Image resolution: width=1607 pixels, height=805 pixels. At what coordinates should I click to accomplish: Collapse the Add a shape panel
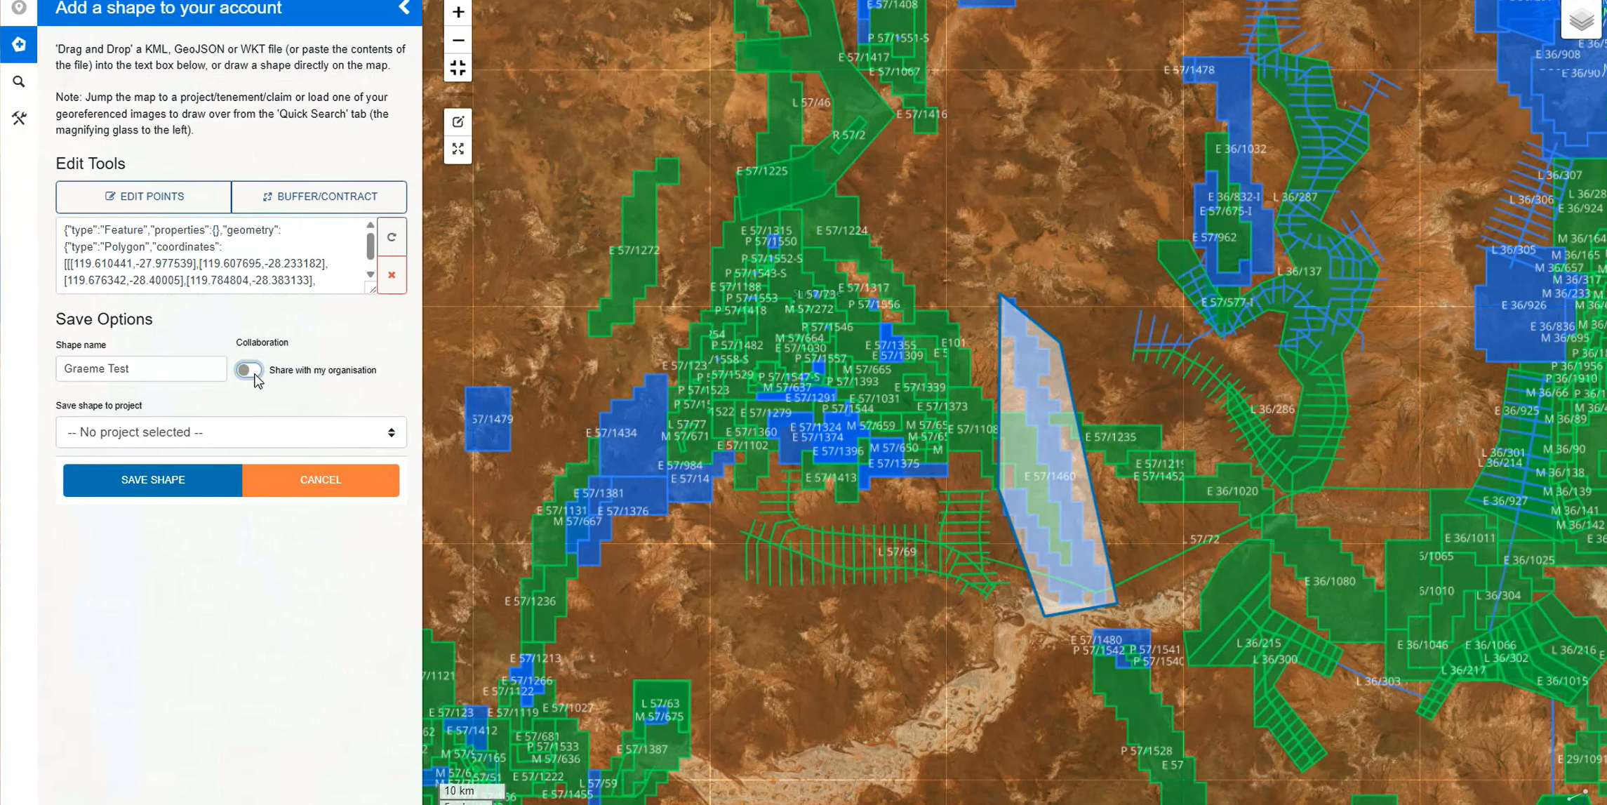(x=404, y=8)
